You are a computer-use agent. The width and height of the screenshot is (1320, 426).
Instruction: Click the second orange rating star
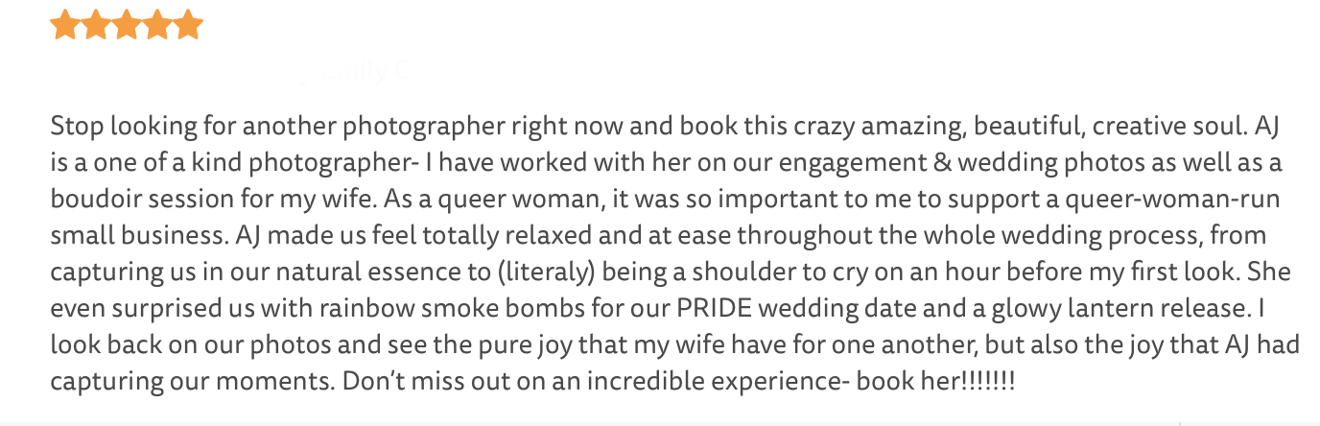(x=97, y=26)
